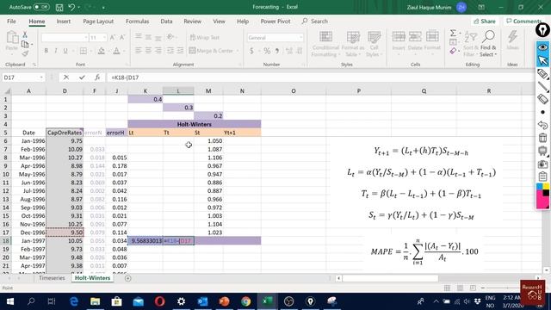The image size is (551, 310).
Task: Open the Comments button
Action: click(x=524, y=21)
